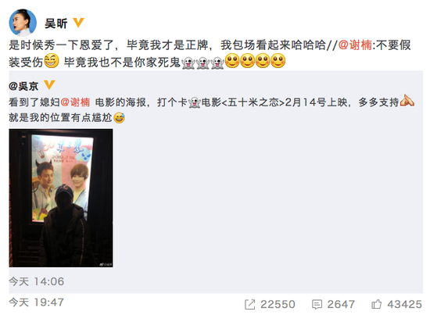The height and width of the screenshot is (315, 430).
Task: Click the comment bubble icon
Action: [317, 304]
